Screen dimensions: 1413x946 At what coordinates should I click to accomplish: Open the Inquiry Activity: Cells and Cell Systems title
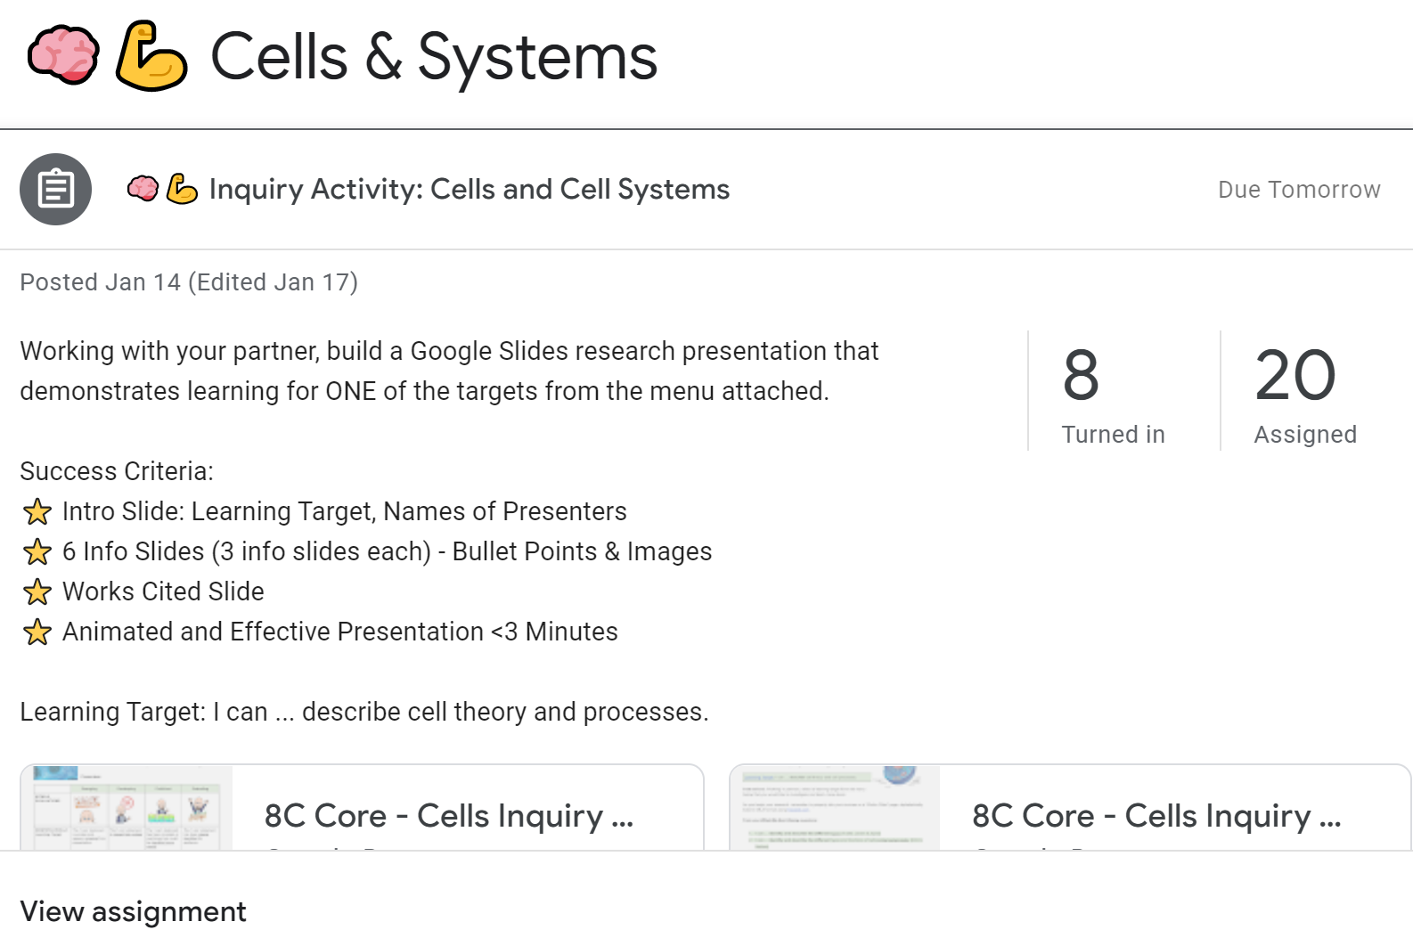click(x=470, y=189)
